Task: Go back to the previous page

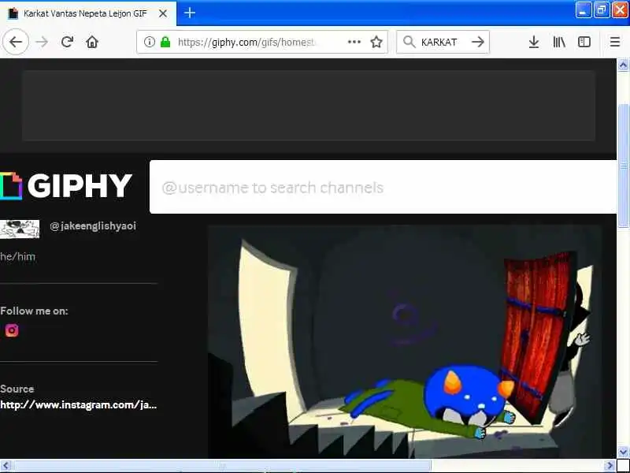Action: (x=16, y=42)
